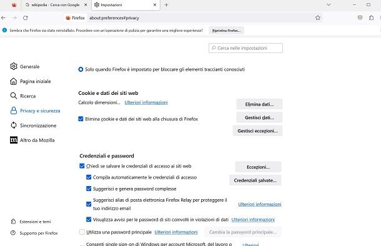Click the Elimina dati button
The image size is (381, 246).
pos(259,104)
